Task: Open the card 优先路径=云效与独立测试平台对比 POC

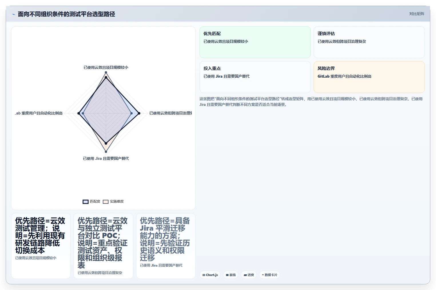Action: click(x=103, y=246)
